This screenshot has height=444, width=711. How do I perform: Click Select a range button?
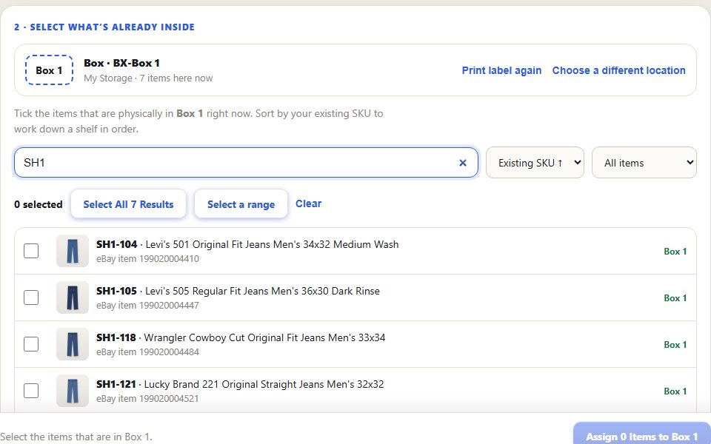[241, 204]
